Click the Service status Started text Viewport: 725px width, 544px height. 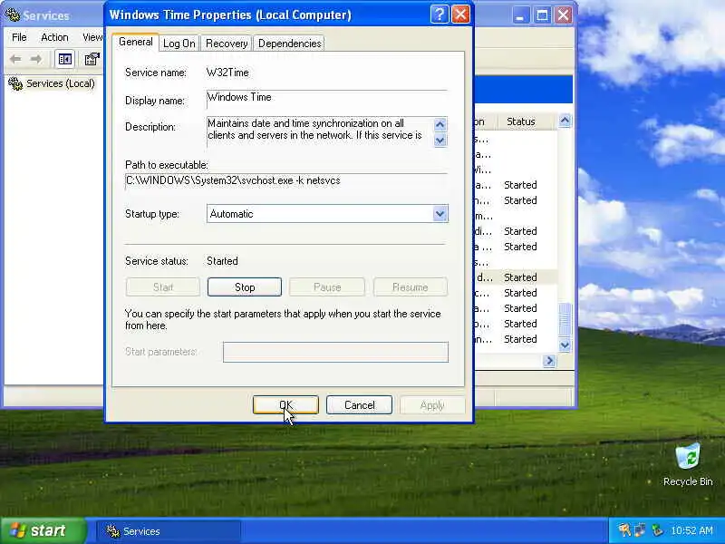coord(222,261)
